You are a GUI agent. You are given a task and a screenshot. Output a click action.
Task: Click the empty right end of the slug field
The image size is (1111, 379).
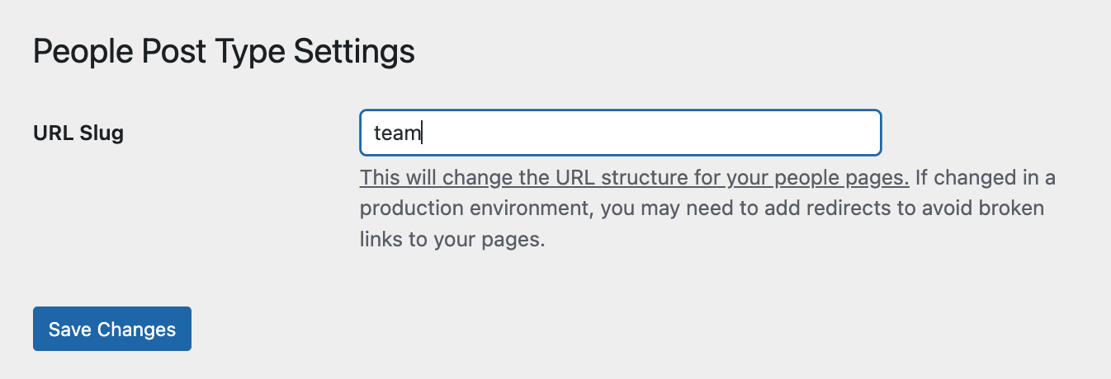click(825, 133)
